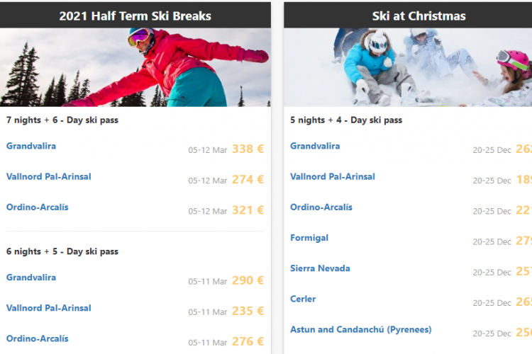Open Christmas Vallnord Pal-Arinsal link
This screenshot has width=532, height=354.
[333, 176]
